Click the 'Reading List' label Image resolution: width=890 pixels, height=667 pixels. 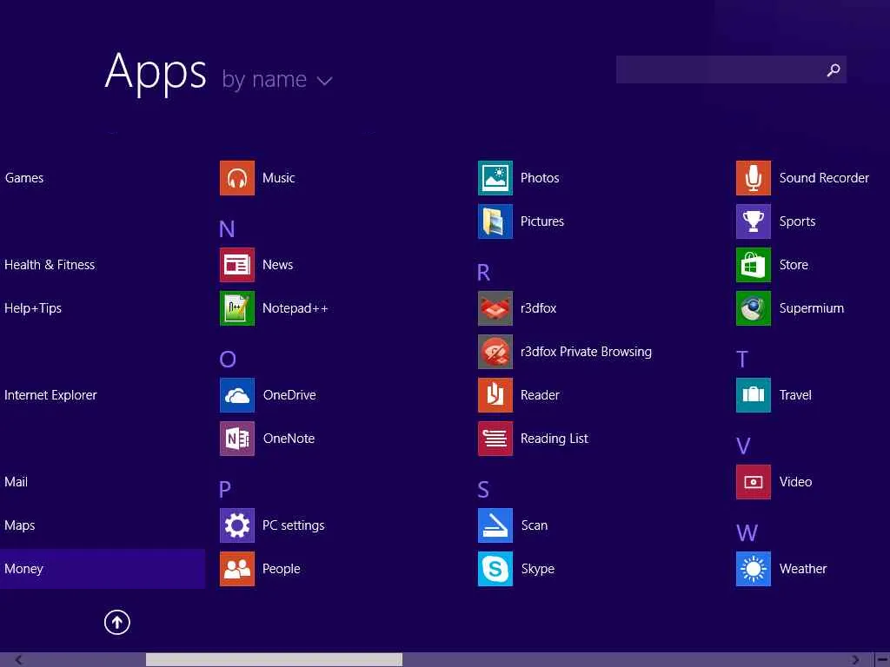pyautogui.click(x=554, y=439)
